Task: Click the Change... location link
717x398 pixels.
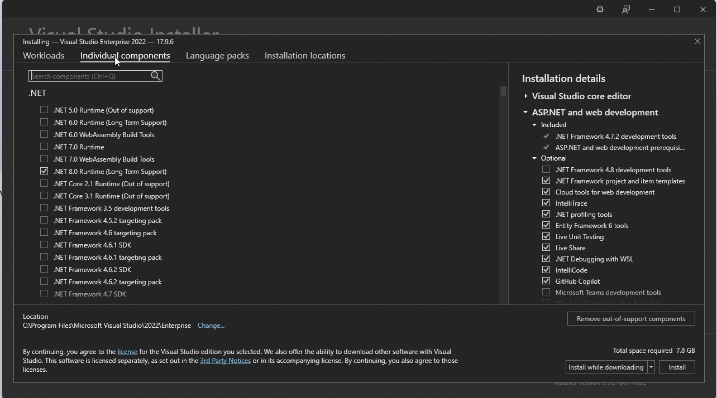Action: (211, 326)
